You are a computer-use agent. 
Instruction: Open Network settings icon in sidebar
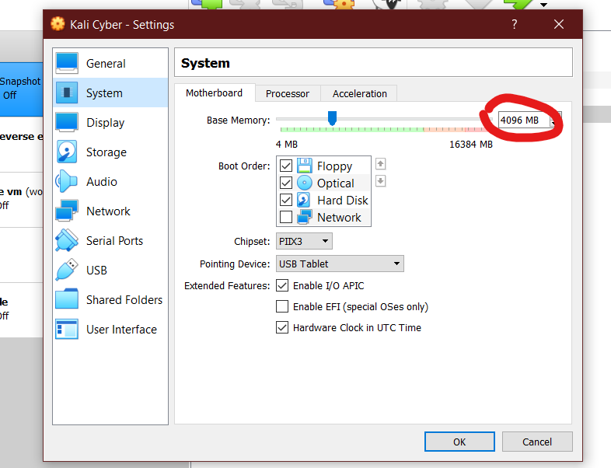[x=67, y=211]
